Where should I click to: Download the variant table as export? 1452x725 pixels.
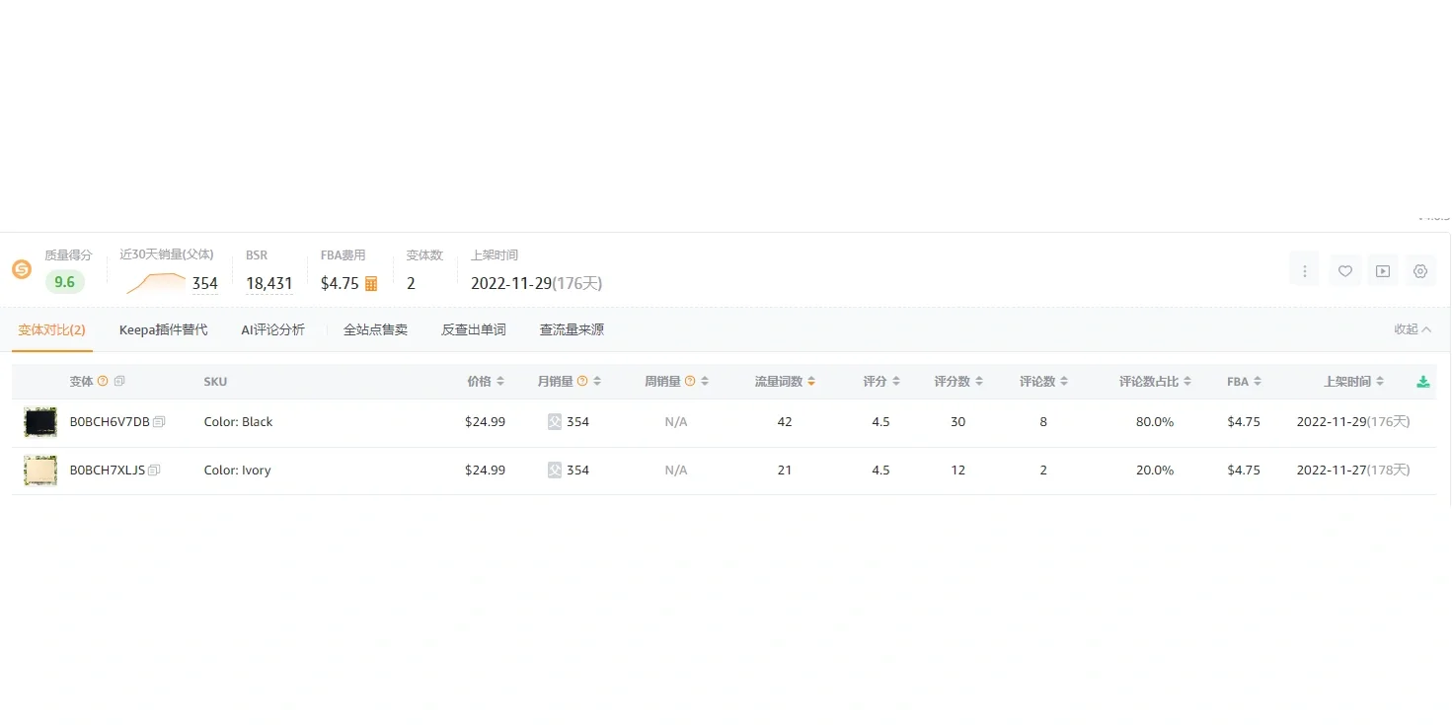[x=1423, y=382]
